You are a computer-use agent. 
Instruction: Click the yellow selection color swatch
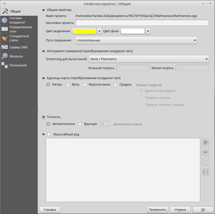84,31
